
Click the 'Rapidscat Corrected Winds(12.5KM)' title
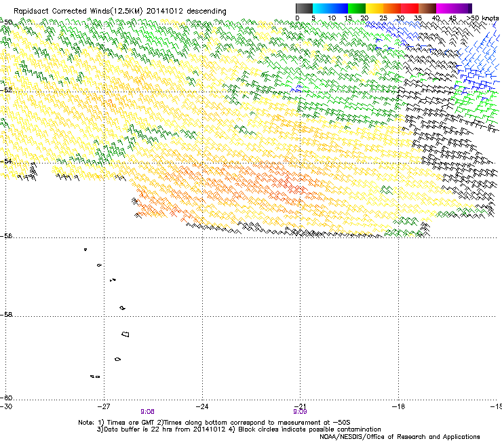(x=78, y=12)
